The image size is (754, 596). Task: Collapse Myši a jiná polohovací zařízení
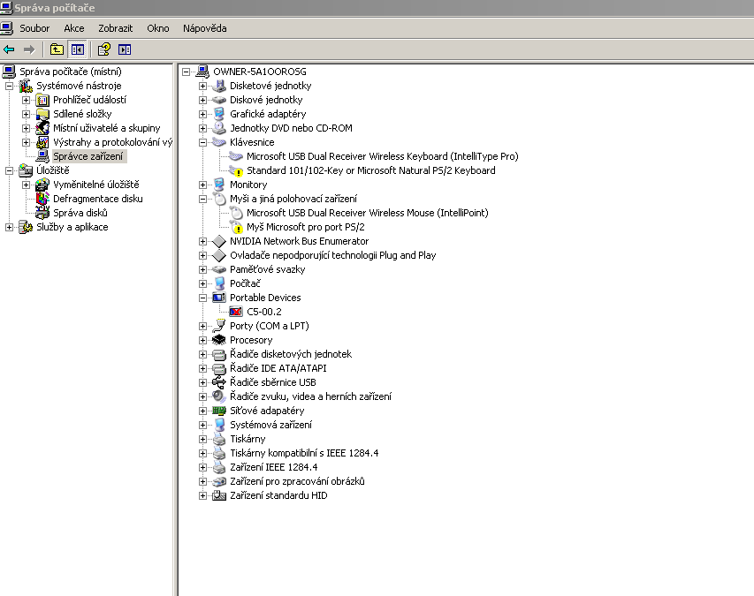(203, 199)
